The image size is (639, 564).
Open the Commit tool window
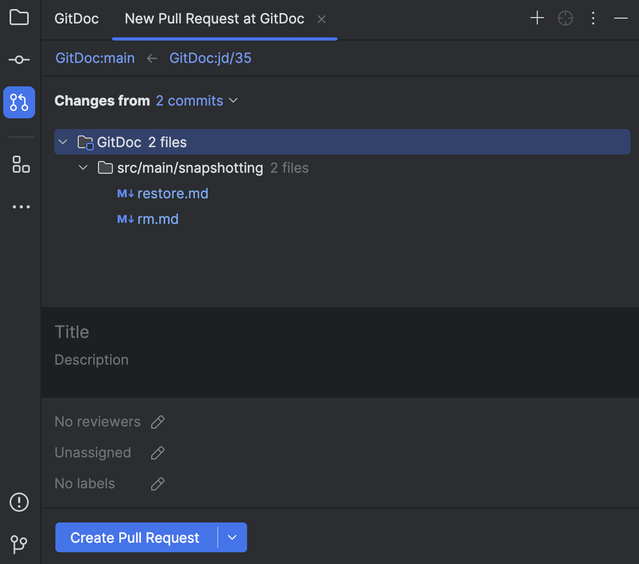tap(19, 60)
